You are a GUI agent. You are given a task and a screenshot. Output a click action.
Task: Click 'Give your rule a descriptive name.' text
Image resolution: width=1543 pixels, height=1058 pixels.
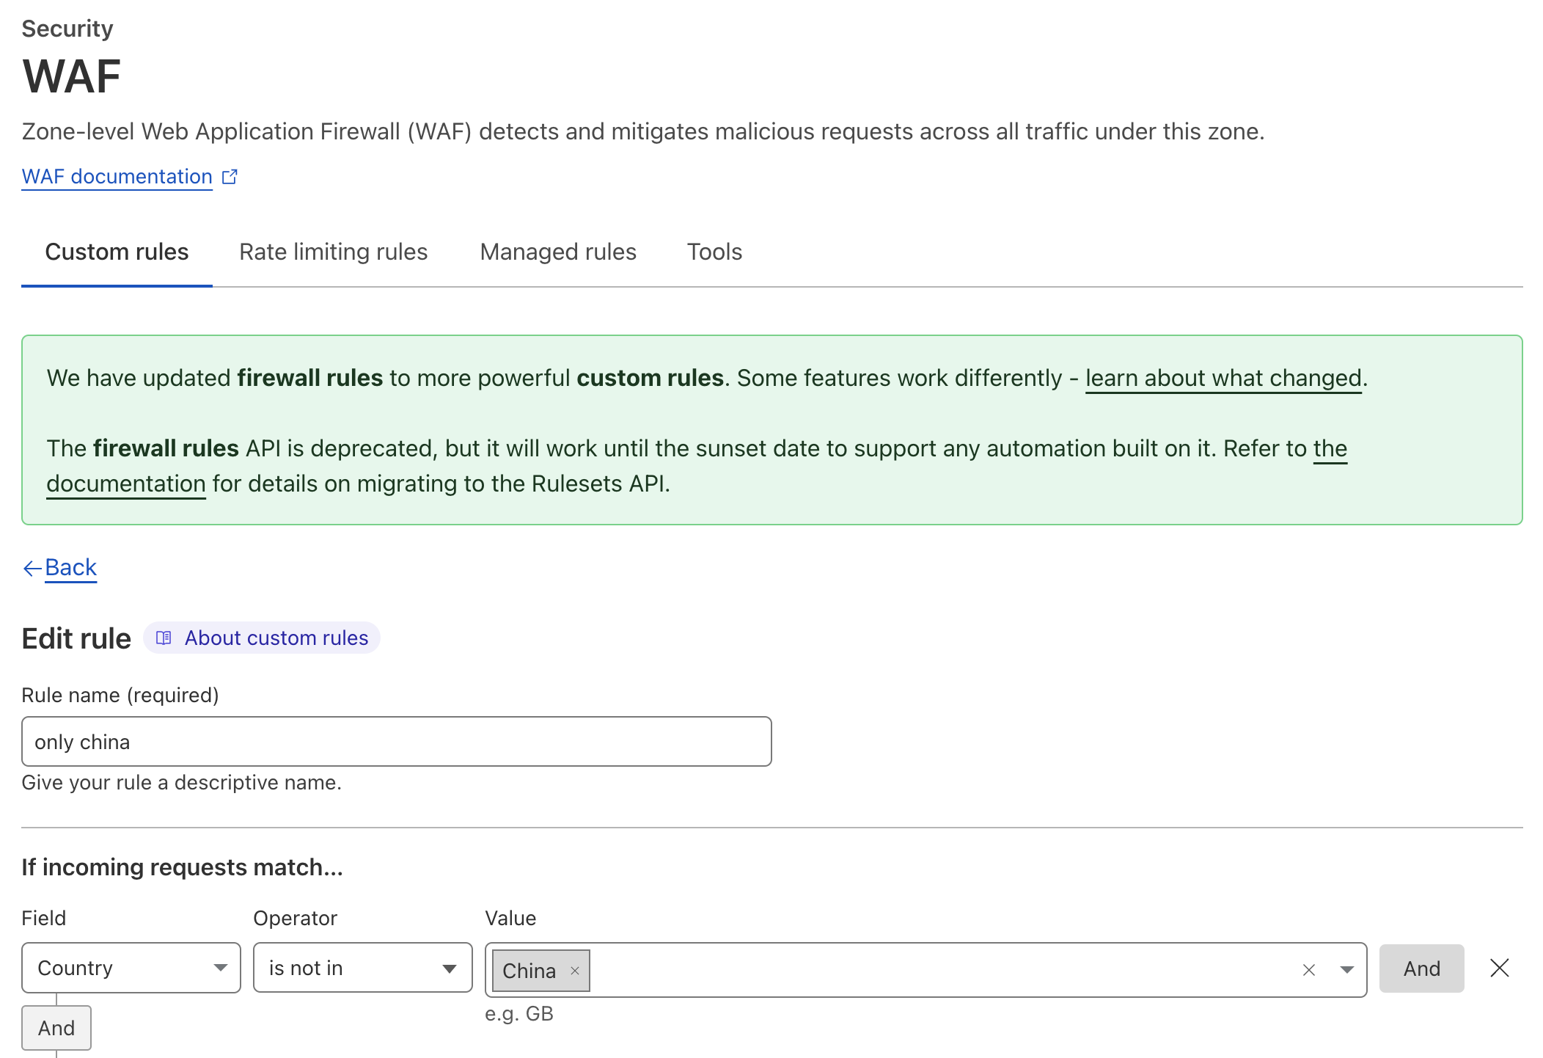coord(181,783)
